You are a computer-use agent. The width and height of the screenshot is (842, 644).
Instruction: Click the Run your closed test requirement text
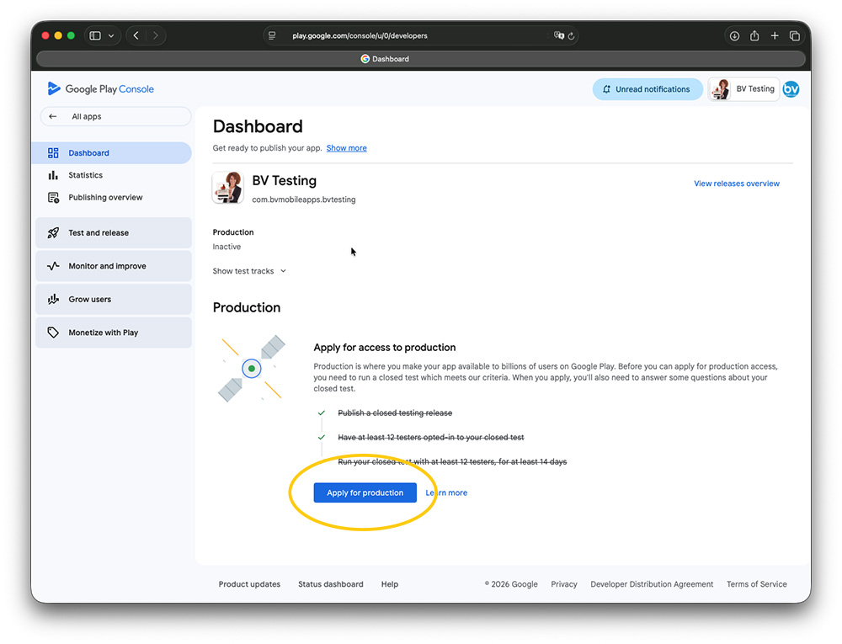click(x=452, y=461)
